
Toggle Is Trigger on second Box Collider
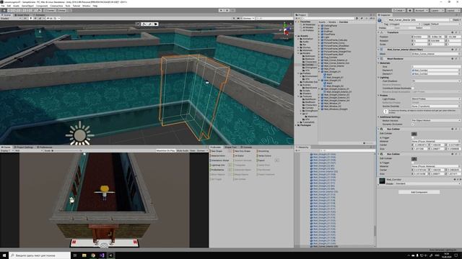[412, 163]
